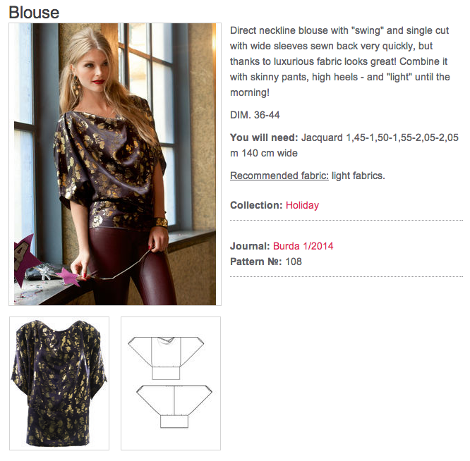The image size is (470, 461).
Task: Click the front view sketch in the drawing
Action: (166, 358)
